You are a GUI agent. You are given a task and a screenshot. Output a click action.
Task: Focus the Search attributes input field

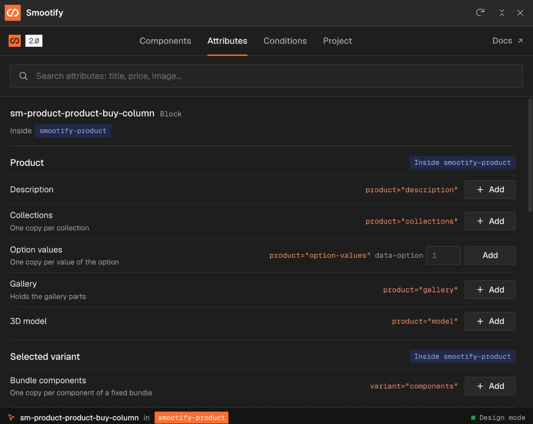point(266,76)
